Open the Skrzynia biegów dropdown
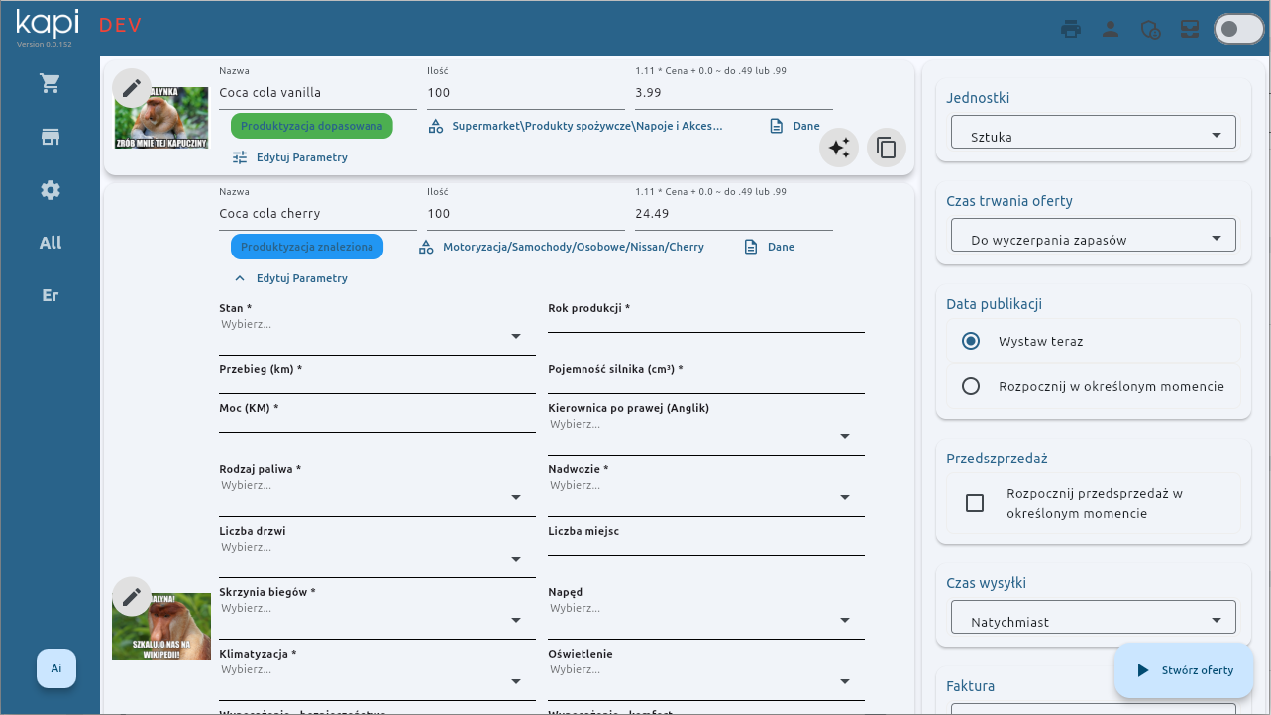Image resolution: width=1271 pixels, height=715 pixels. (x=376, y=618)
